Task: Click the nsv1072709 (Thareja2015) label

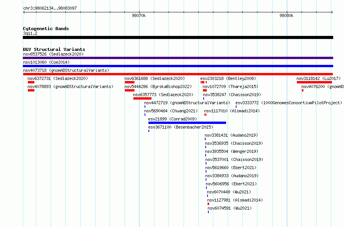Action: tap(230, 86)
